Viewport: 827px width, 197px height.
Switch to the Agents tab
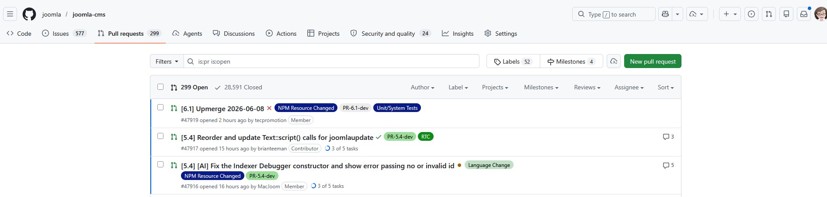coord(187,33)
